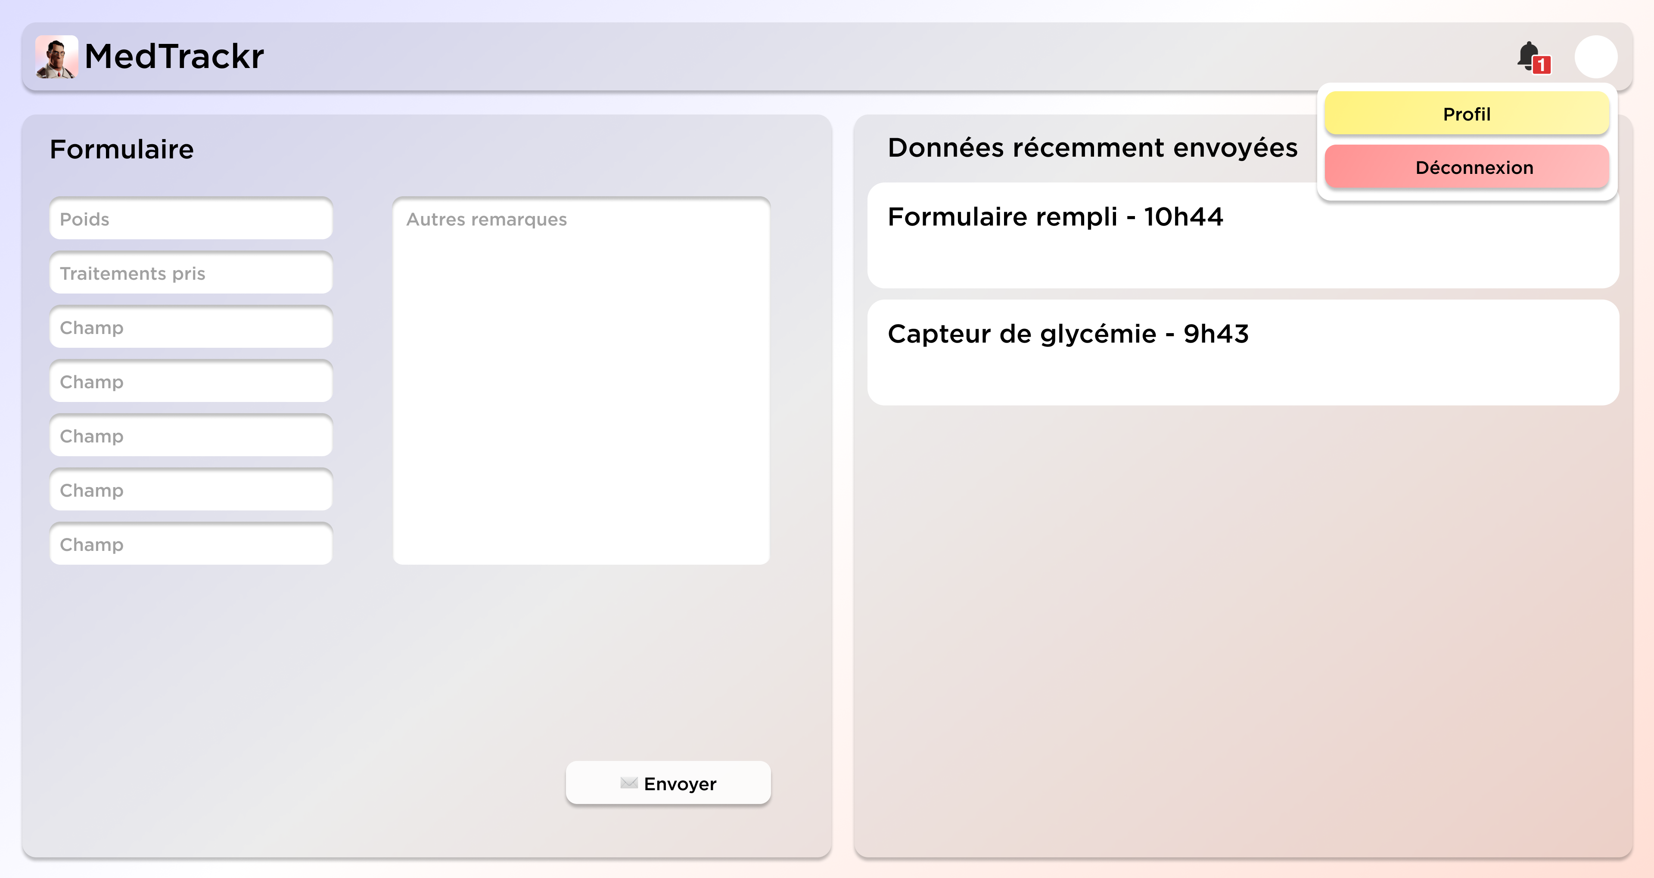Choose Déconnexion to log out

click(x=1467, y=167)
